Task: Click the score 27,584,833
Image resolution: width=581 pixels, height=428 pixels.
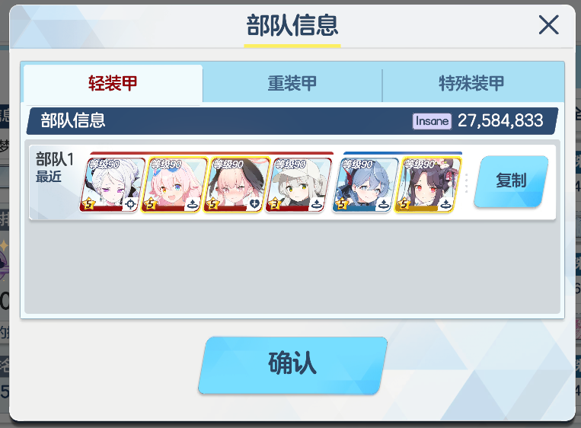Action: 500,121
